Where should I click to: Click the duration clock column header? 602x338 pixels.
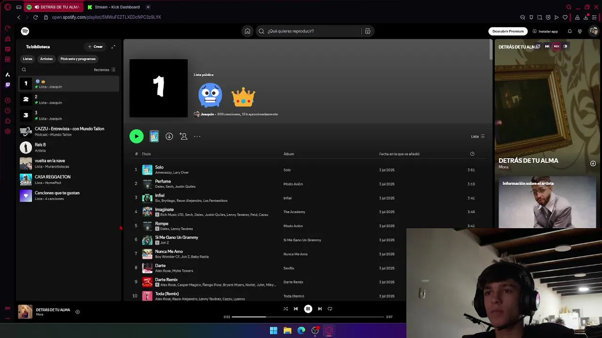[472, 154]
